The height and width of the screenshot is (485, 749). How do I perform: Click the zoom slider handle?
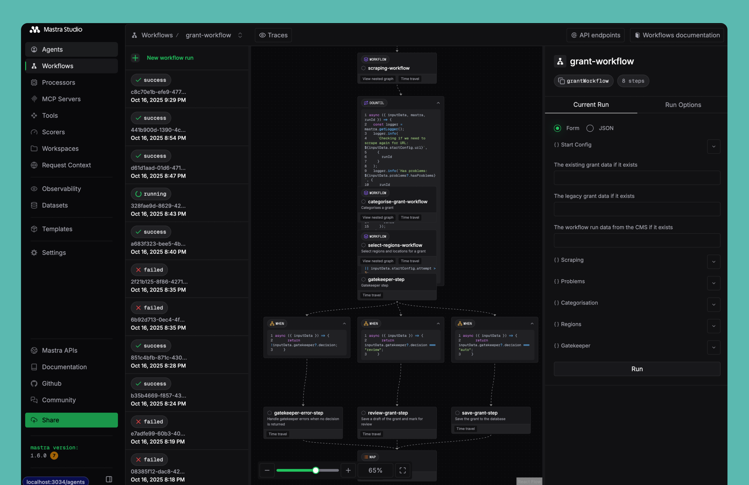316,470
